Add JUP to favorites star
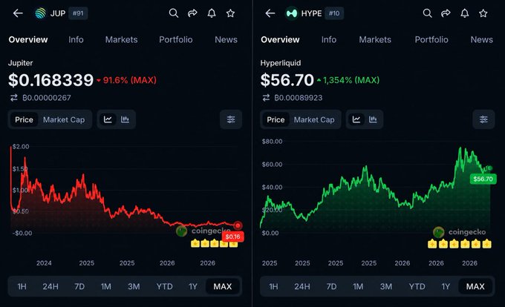The height and width of the screenshot is (307, 505). 230,13
